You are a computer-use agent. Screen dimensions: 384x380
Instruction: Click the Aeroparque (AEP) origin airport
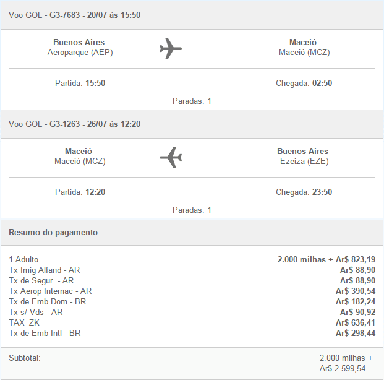80,53
